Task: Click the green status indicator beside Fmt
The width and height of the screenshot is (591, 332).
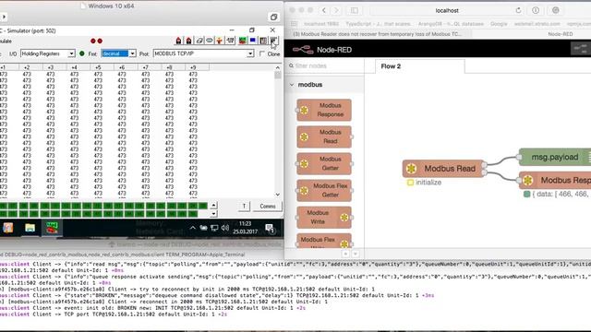Action: 82,53
